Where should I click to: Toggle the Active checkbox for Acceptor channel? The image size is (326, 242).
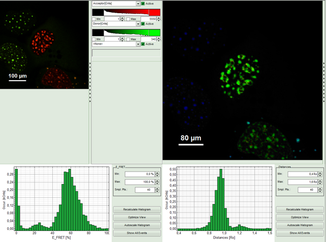(x=144, y=3)
